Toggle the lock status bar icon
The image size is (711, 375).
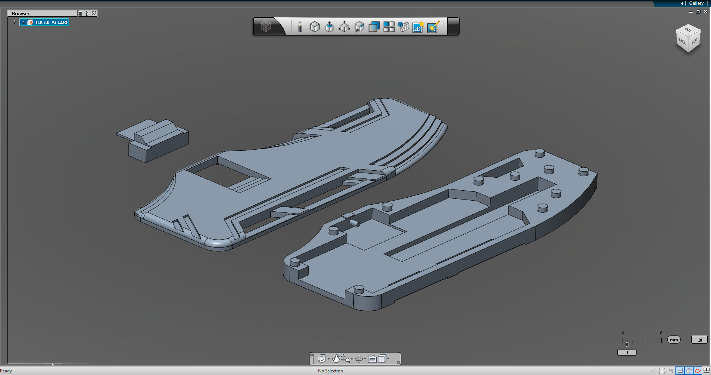[671, 371]
